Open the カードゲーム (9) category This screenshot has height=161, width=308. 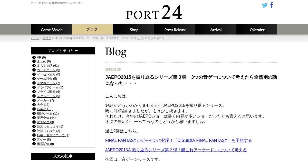coord(49,70)
